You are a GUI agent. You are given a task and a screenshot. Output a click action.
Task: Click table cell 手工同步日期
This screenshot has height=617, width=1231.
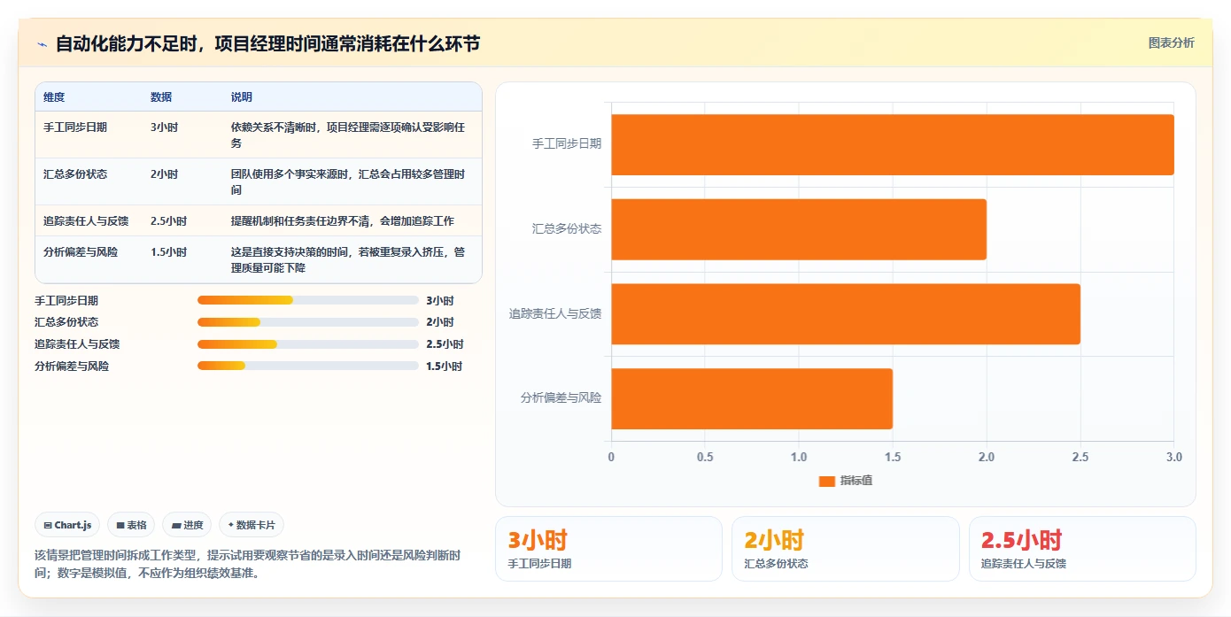[75, 127]
